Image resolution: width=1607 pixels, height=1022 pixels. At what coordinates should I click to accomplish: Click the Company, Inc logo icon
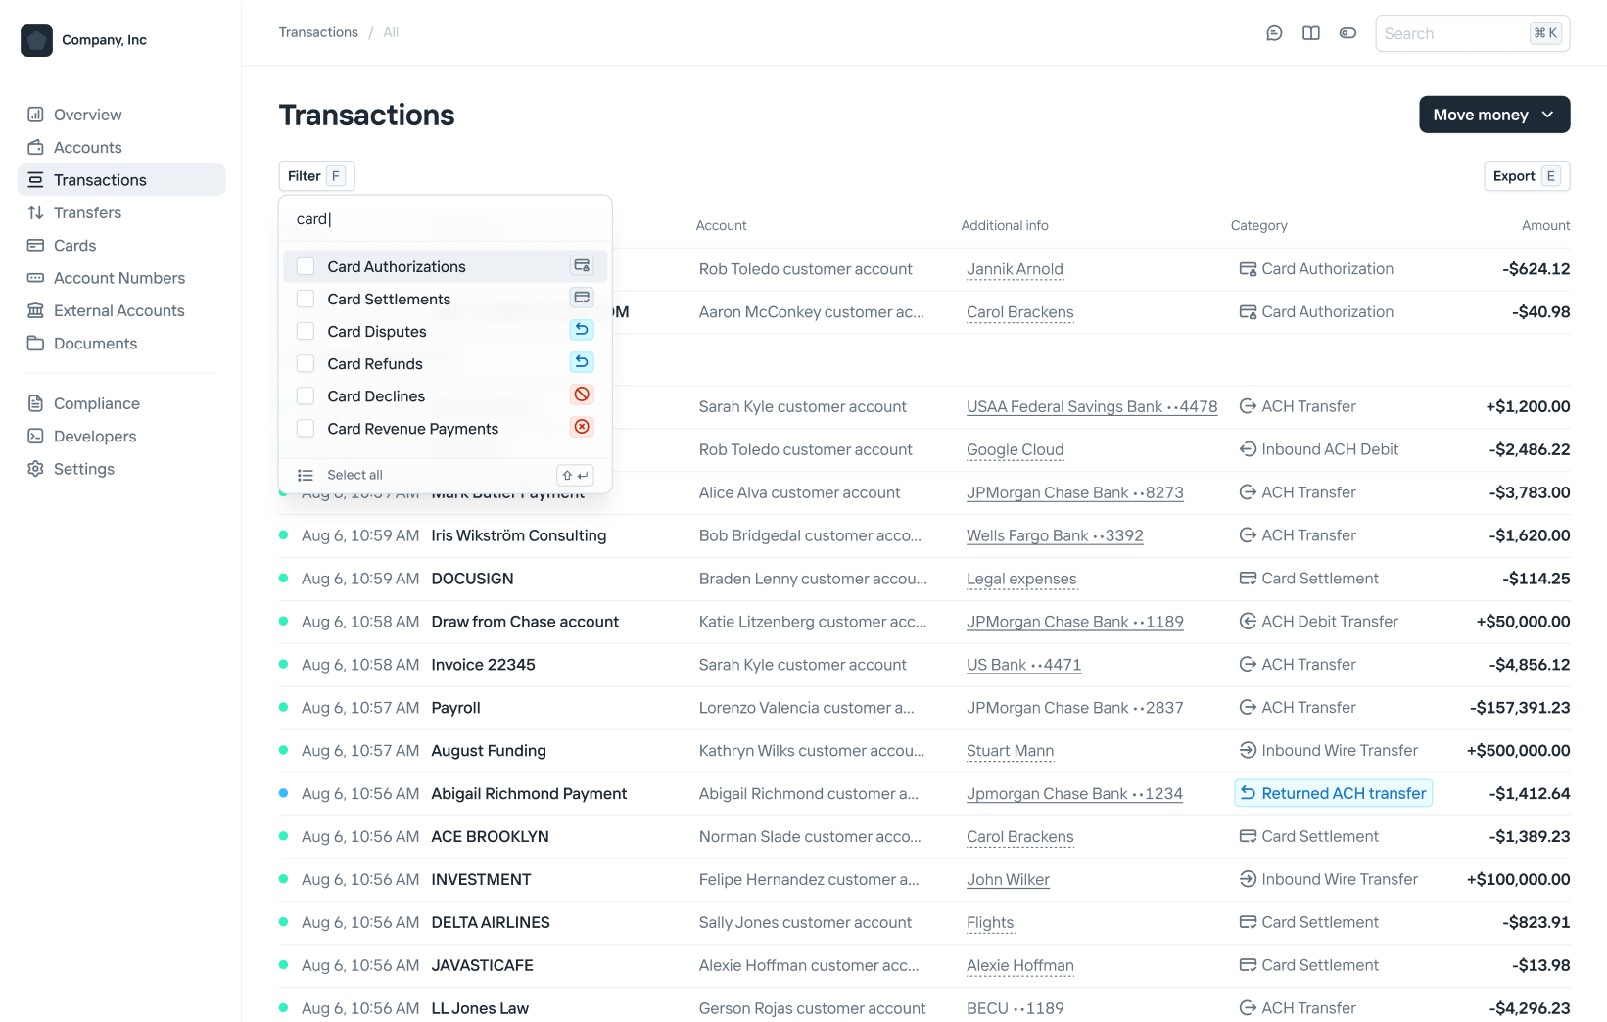[x=37, y=40]
